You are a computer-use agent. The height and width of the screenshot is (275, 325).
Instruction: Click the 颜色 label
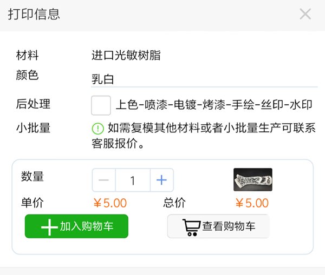point(28,75)
